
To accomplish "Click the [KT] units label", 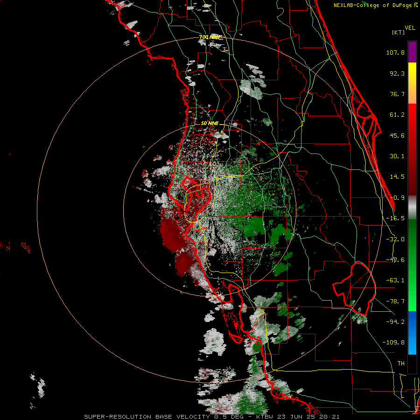I will click(399, 32).
